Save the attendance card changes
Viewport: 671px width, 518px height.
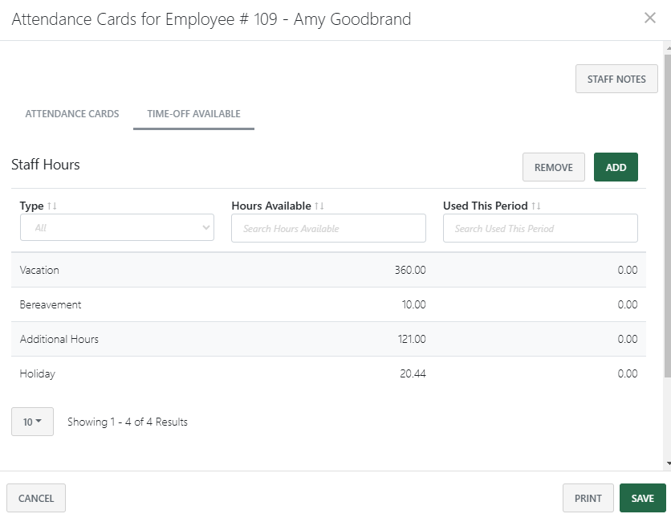click(643, 498)
